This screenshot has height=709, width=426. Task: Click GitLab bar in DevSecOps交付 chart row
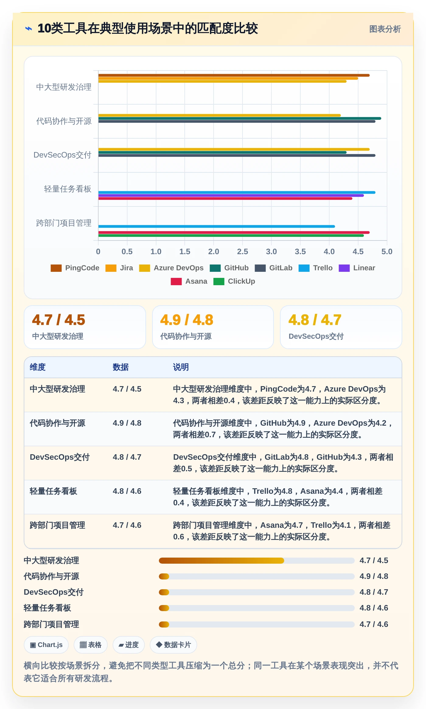click(x=237, y=156)
